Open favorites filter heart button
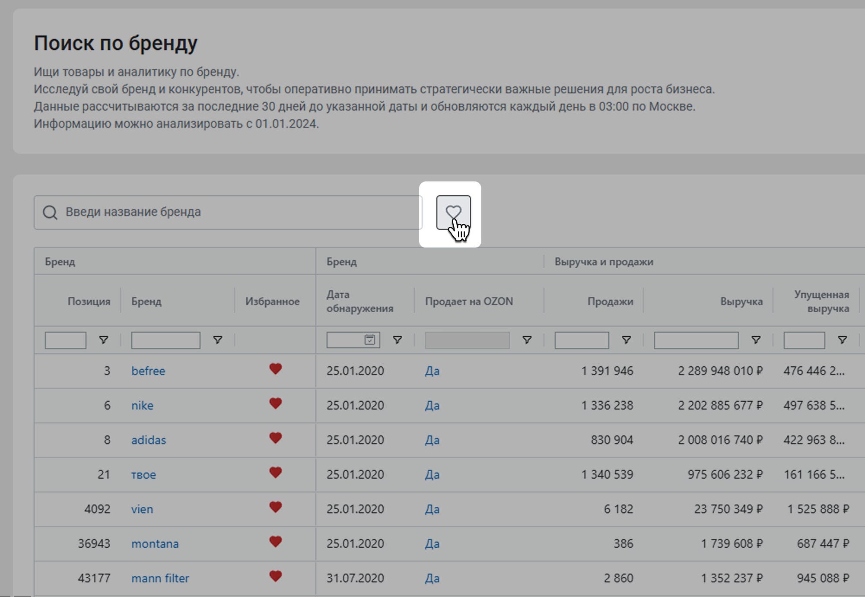Viewport: 865px width, 597px height. pyautogui.click(x=453, y=212)
